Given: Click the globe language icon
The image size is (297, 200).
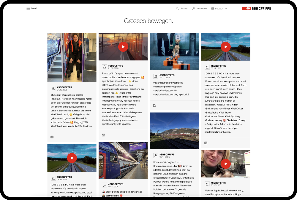Looking at the screenshot, I should pos(212,9).
